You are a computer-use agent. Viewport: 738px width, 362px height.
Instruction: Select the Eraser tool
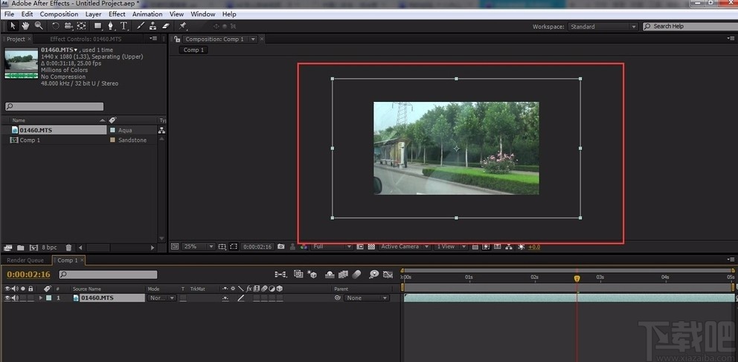[x=166, y=26]
